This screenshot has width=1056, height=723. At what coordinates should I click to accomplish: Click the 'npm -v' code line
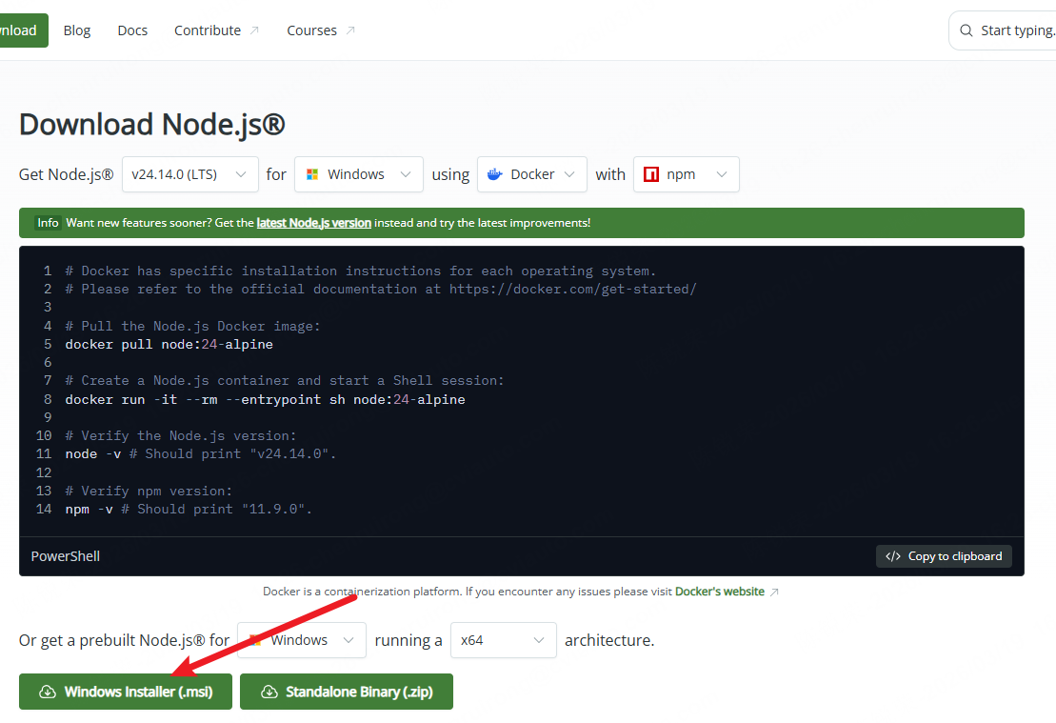click(x=189, y=510)
